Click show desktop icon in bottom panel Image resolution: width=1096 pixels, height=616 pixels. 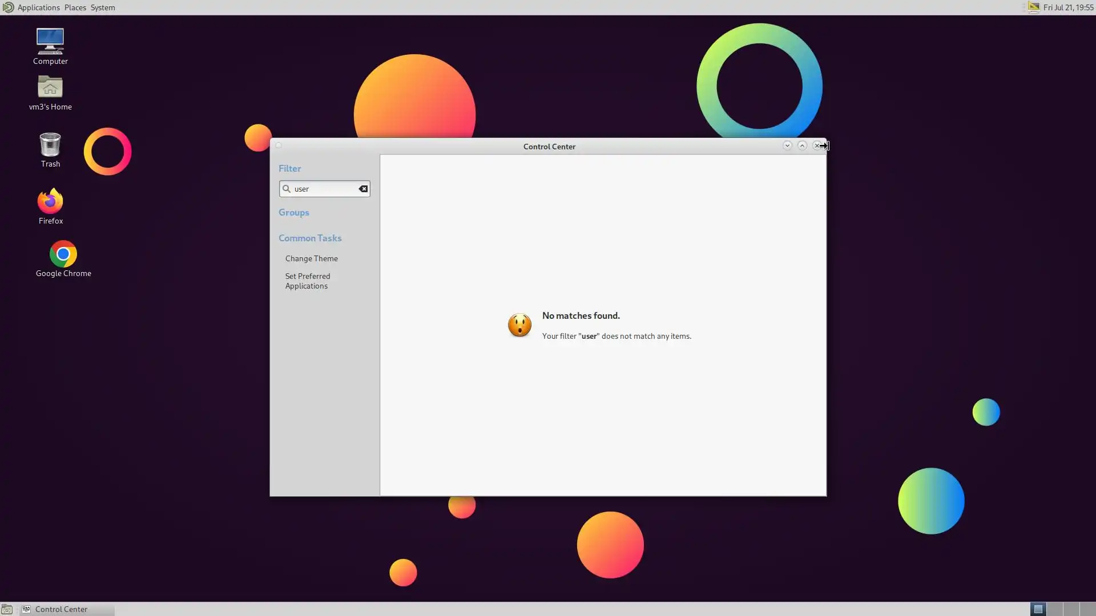7,609
